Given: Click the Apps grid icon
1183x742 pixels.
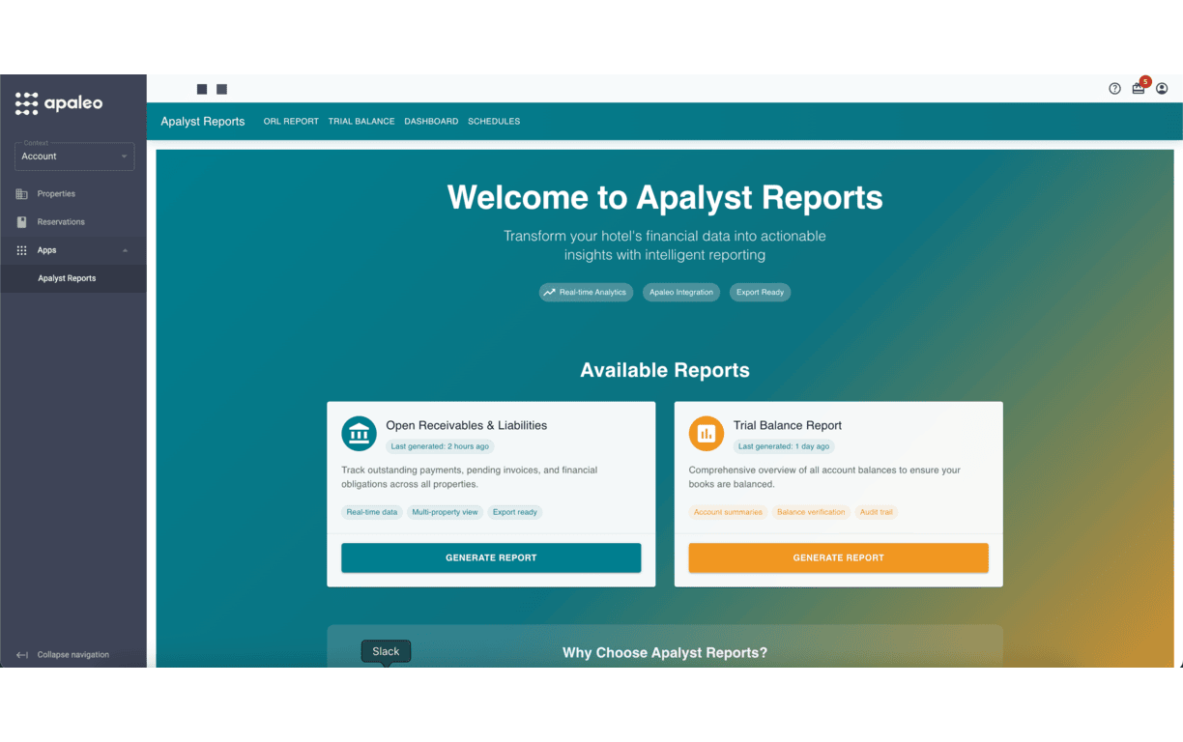Looking at the screenshot, I should [22, 250].
